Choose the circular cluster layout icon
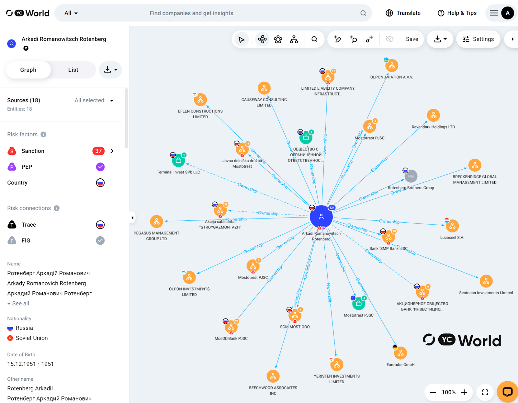 [x=278, y=39]
